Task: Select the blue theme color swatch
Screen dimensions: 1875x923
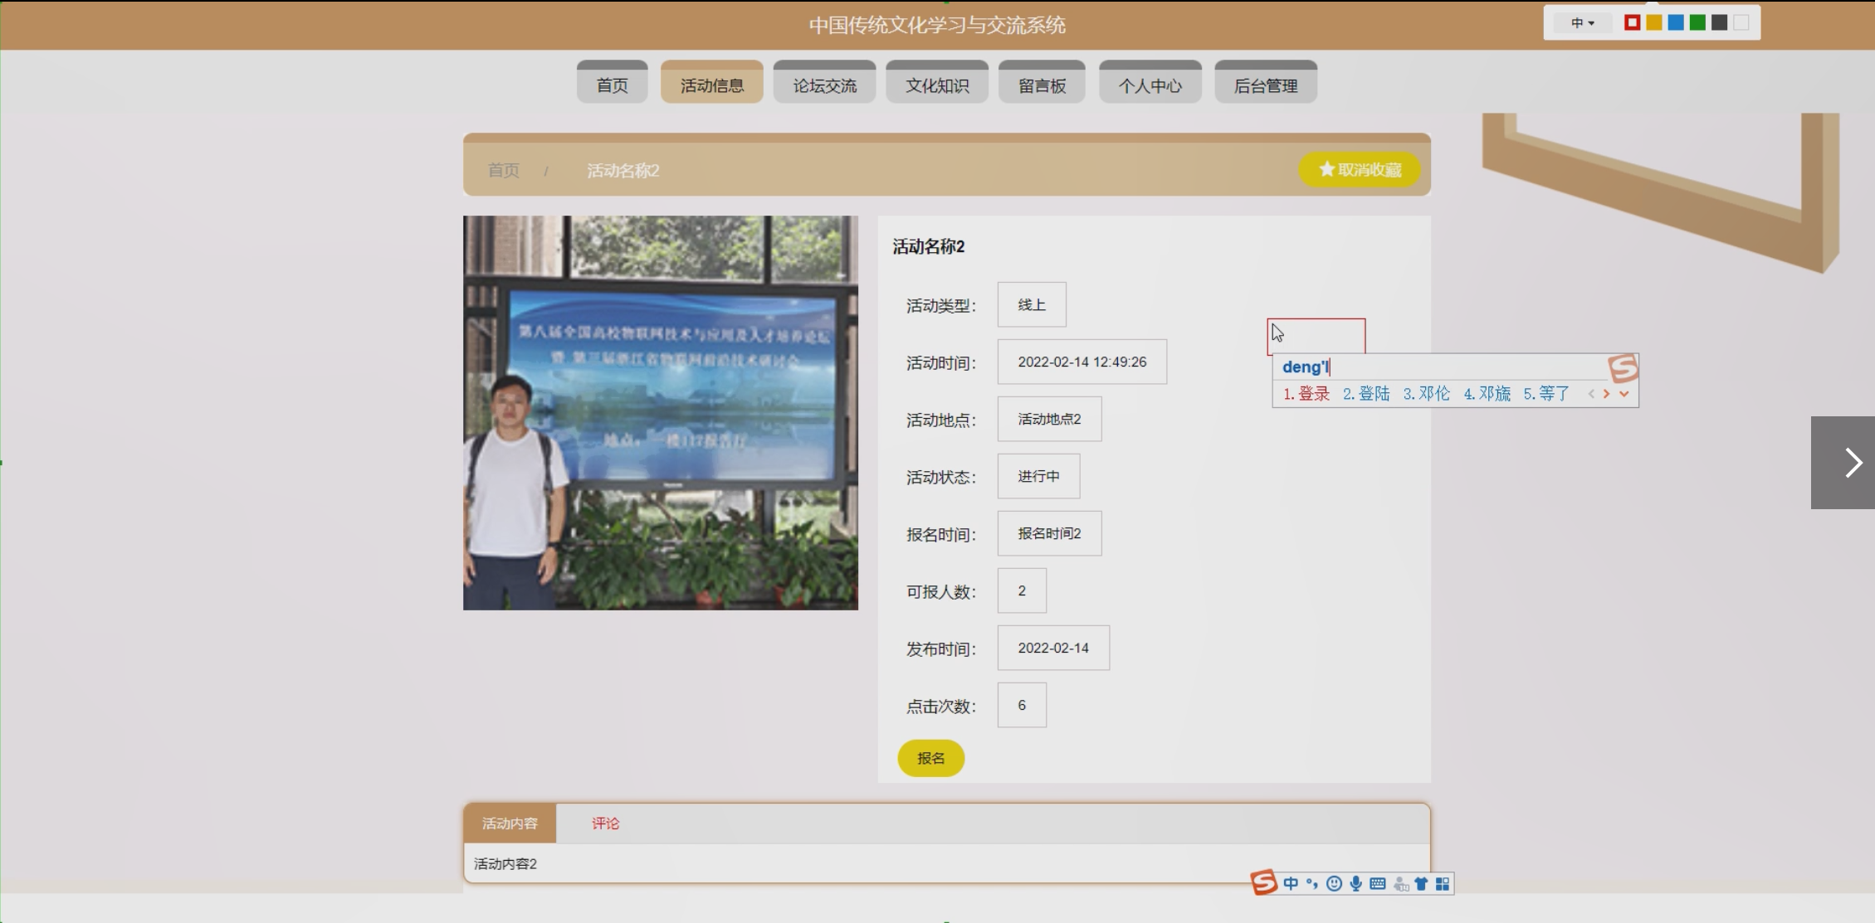Action: tap(1676, 23)
